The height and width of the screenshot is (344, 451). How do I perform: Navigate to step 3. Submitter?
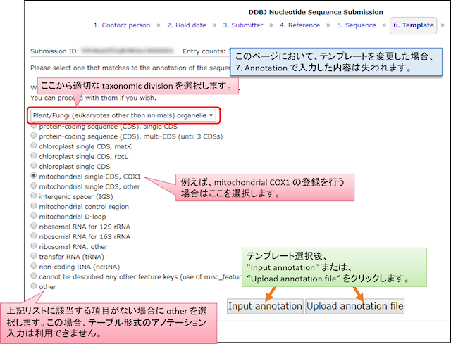point(243,25)
